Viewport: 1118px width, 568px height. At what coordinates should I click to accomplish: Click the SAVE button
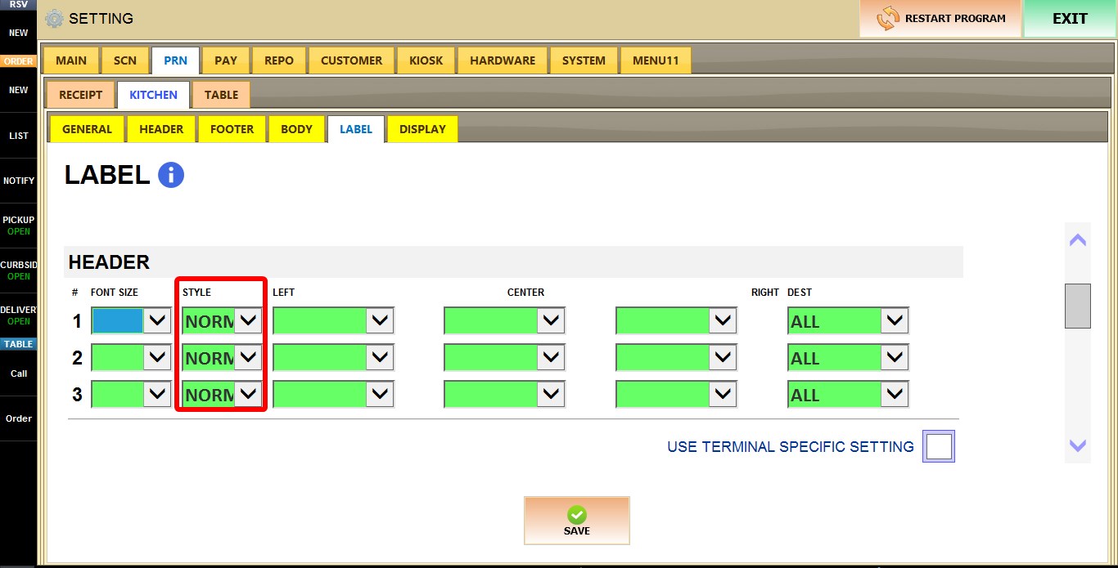pos(577,521)
